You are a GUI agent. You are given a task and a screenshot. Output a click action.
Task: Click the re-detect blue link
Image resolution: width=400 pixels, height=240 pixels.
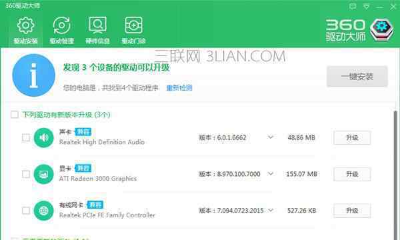pos(179,88)
